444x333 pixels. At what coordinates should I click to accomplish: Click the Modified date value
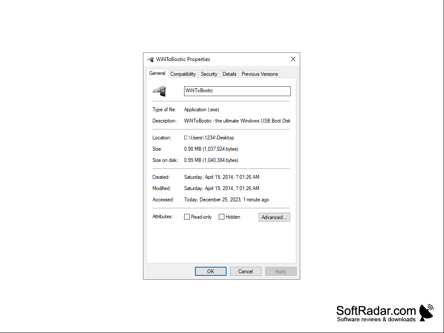click(x=222, y=189)
